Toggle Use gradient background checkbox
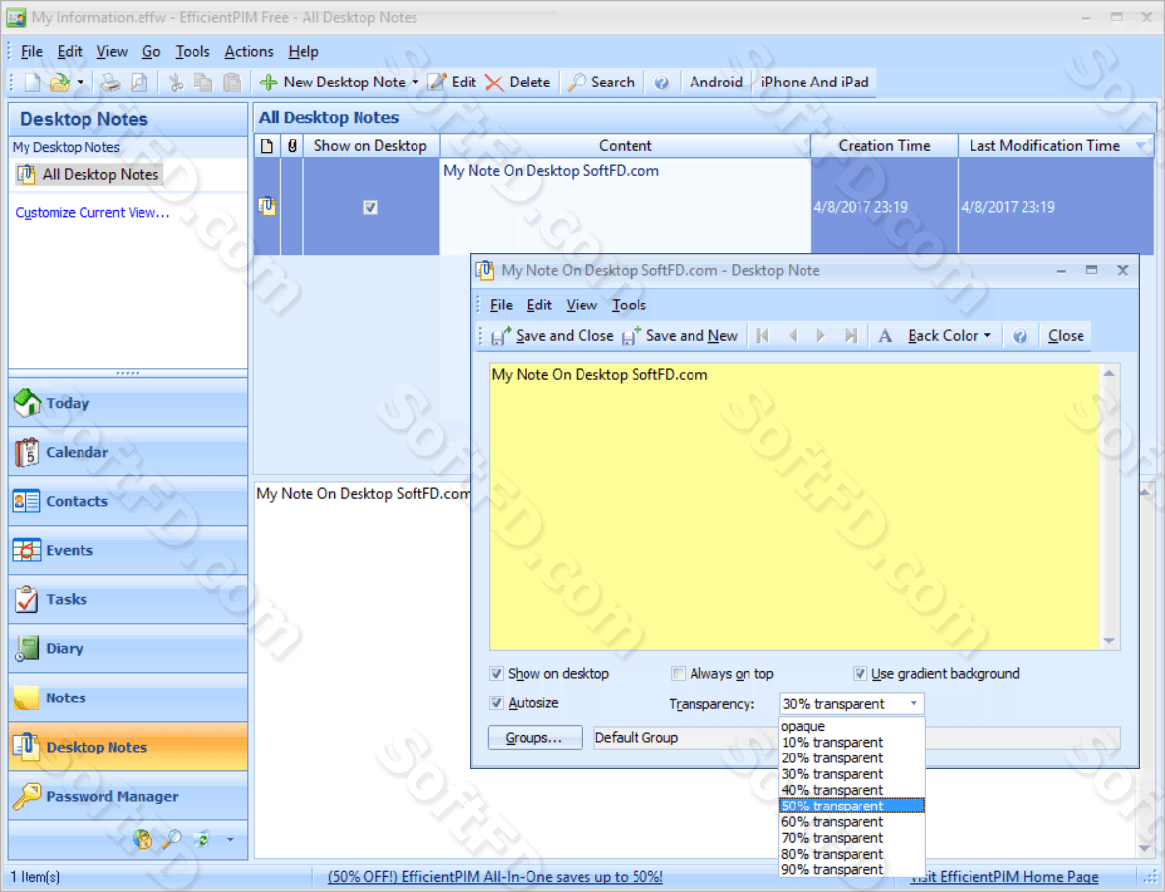 [860, 674]
